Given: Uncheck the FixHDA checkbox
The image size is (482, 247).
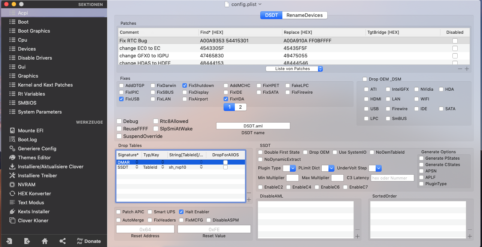Looking at the screenshot, I should (x=226, y=99).
